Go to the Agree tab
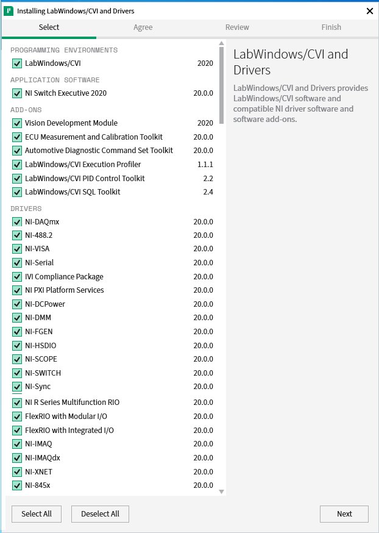 point(143,27)
